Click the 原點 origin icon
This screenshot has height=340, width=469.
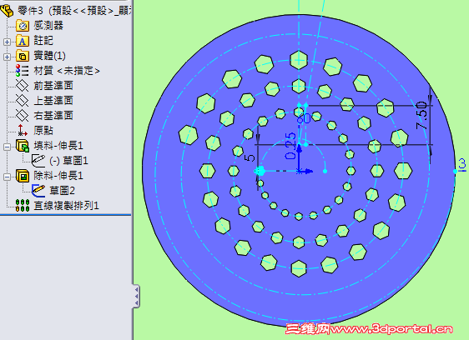[23, 130]
